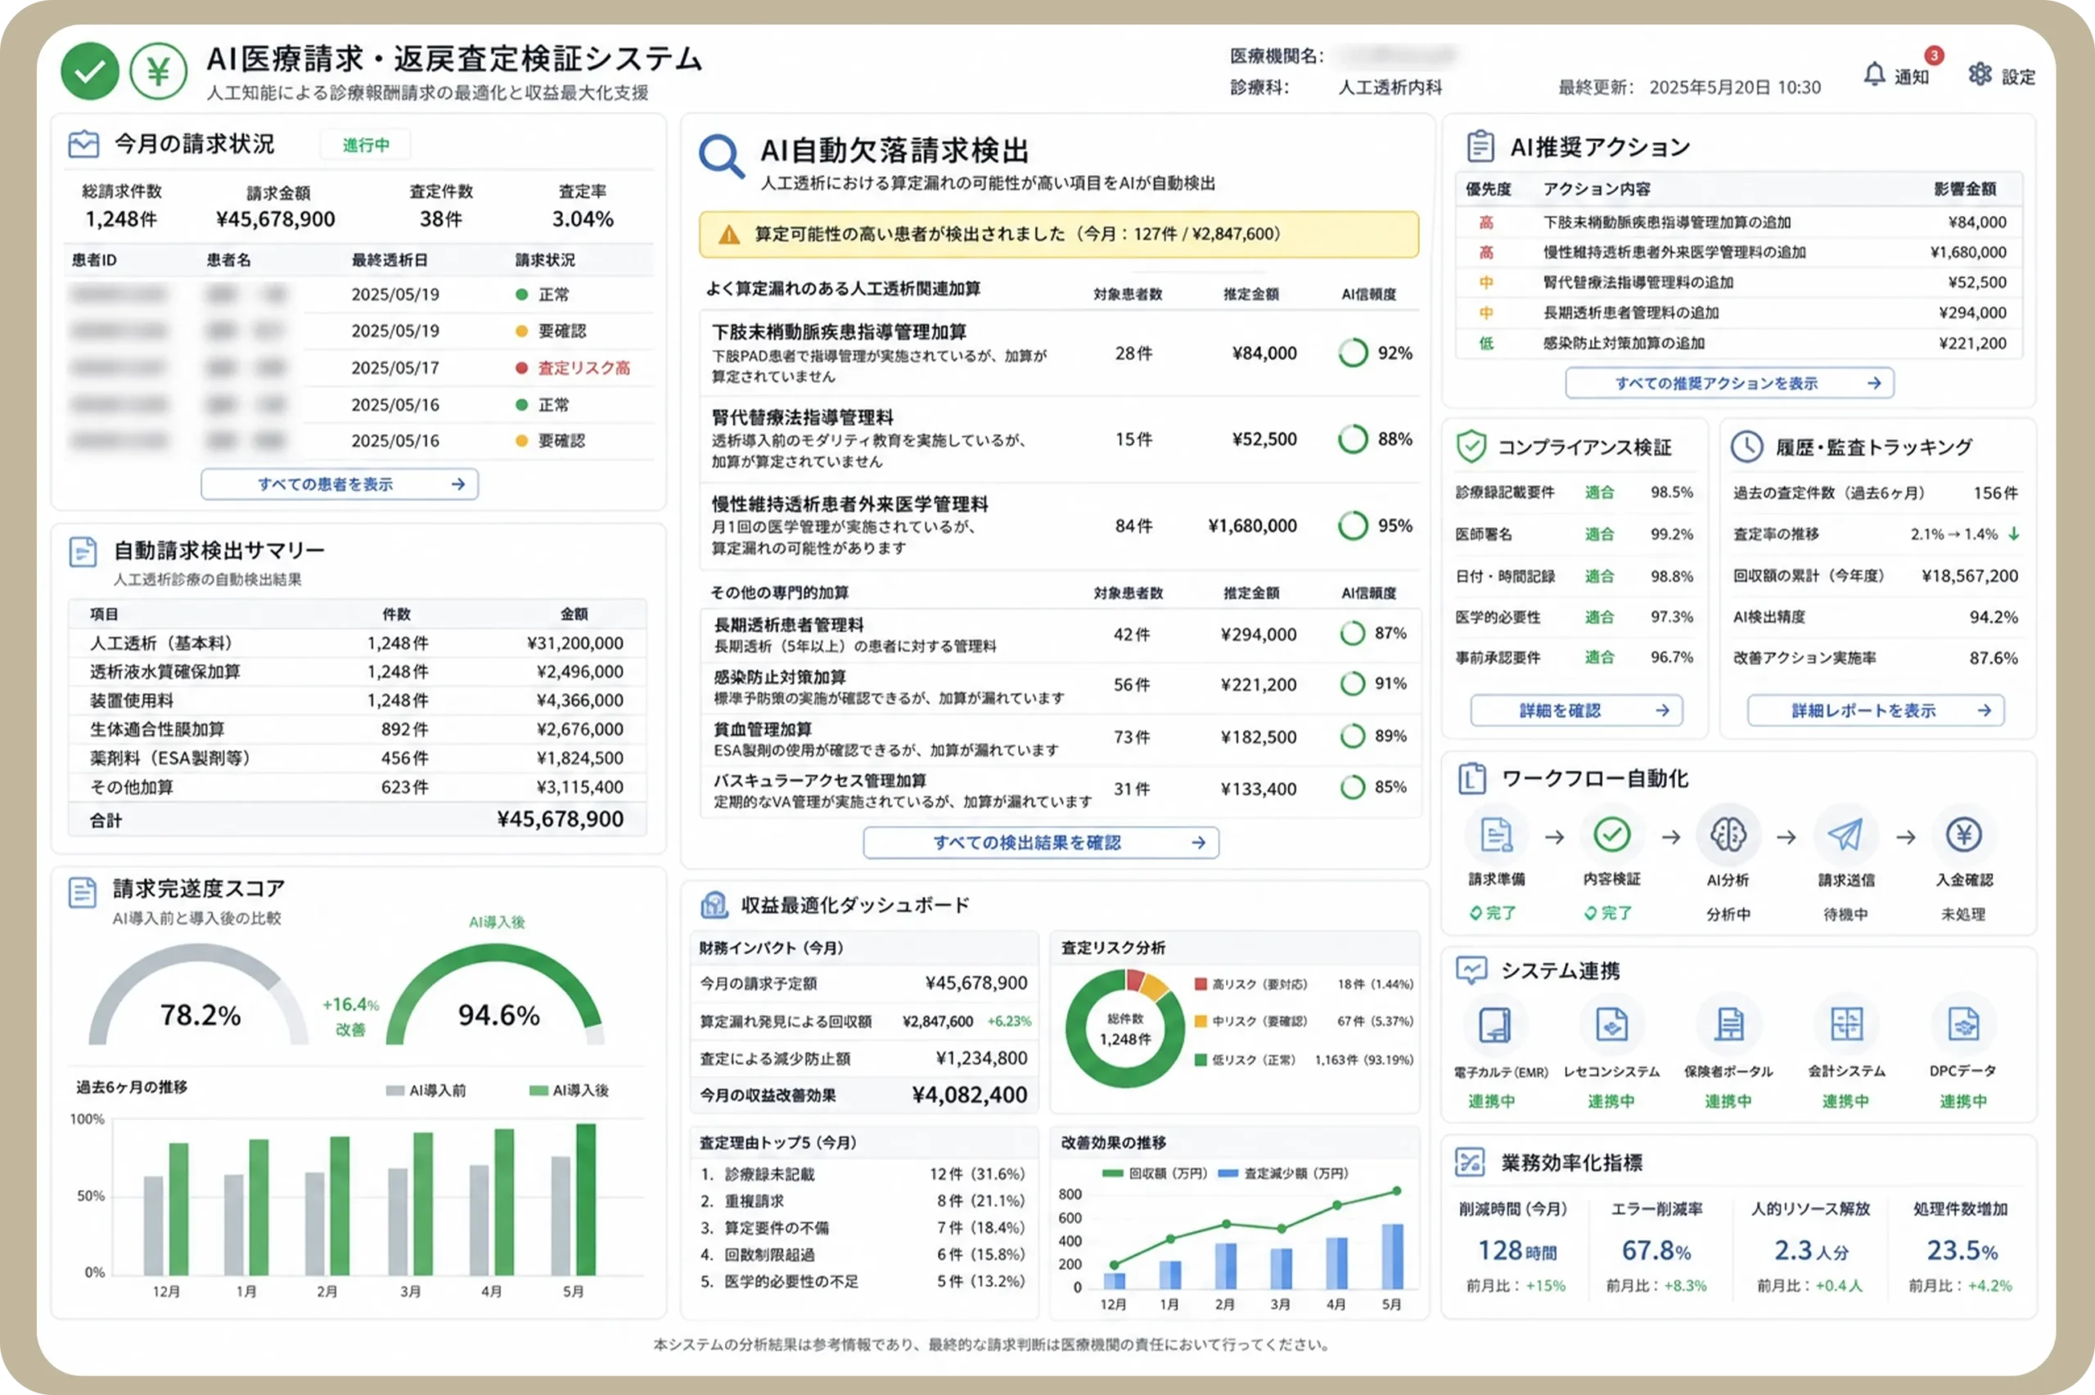Select the 査定リスク高 patient row status

click(x=574, y=368)
